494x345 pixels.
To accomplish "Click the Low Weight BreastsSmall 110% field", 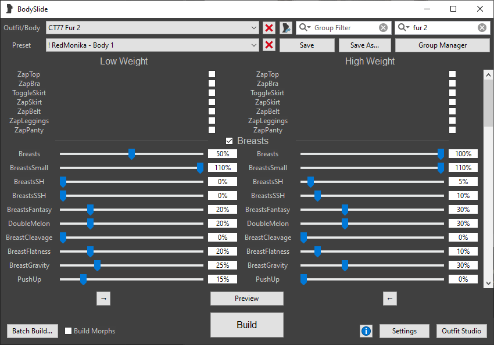I will point(223,168).
